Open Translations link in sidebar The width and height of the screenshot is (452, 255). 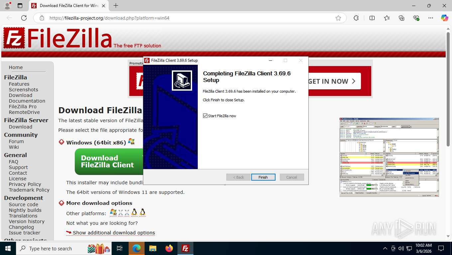point(23,216)
